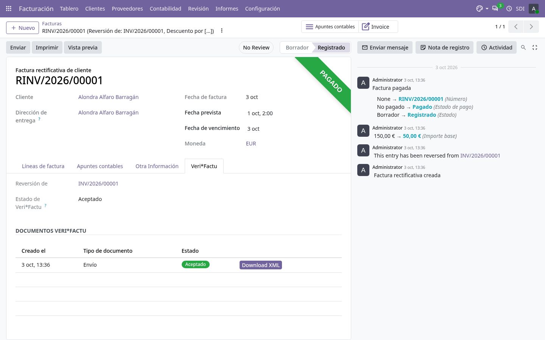Image resolution: width=545 pixels, height=340 pixels.
Task: Toggle full-screen chatter expand icon
Action: [x=535, y=48]
